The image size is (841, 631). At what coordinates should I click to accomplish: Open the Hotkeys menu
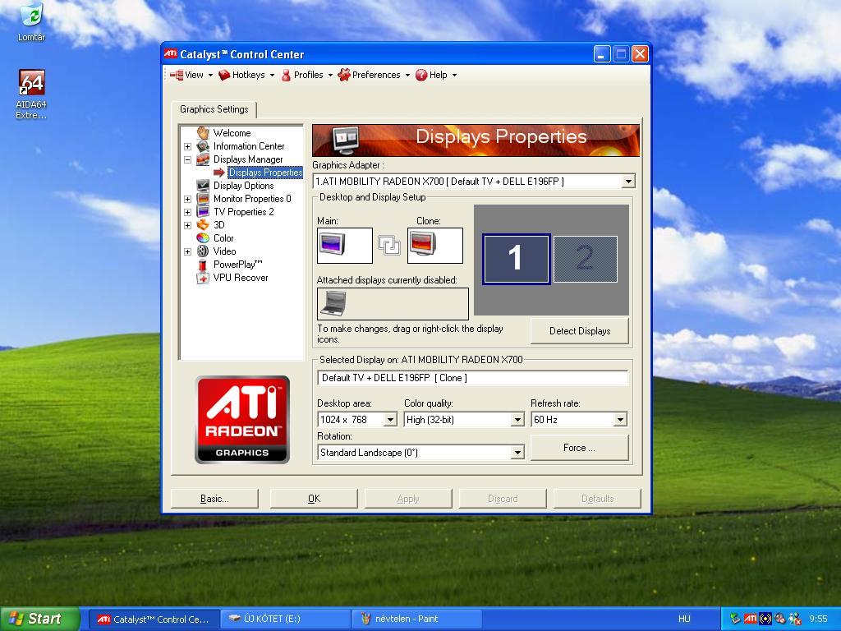point(246,75)
